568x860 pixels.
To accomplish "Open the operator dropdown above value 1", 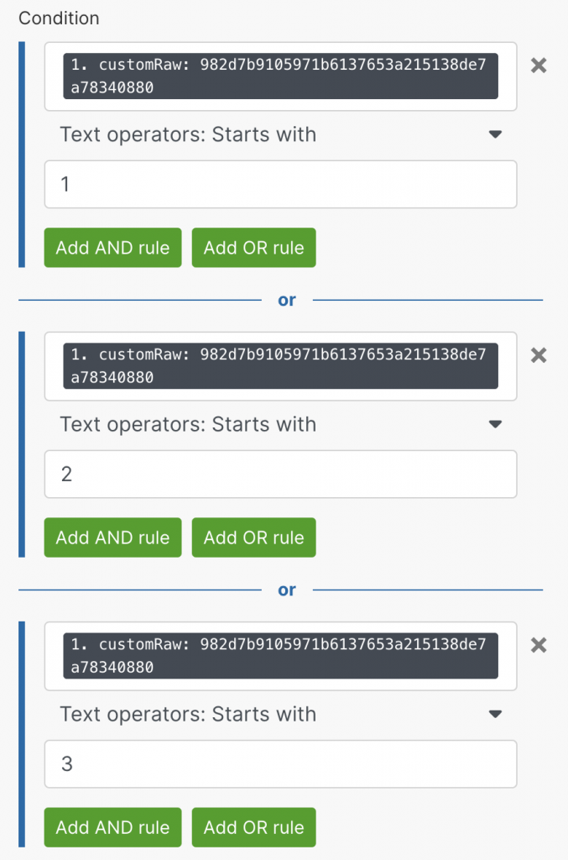I will [x=280, y=134].
